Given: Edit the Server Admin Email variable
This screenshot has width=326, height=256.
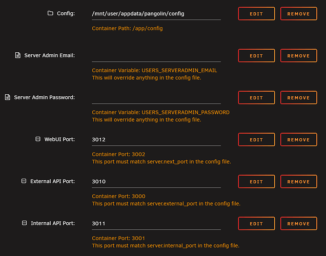Looking at the screenshot, I should (x=256, y=56).
